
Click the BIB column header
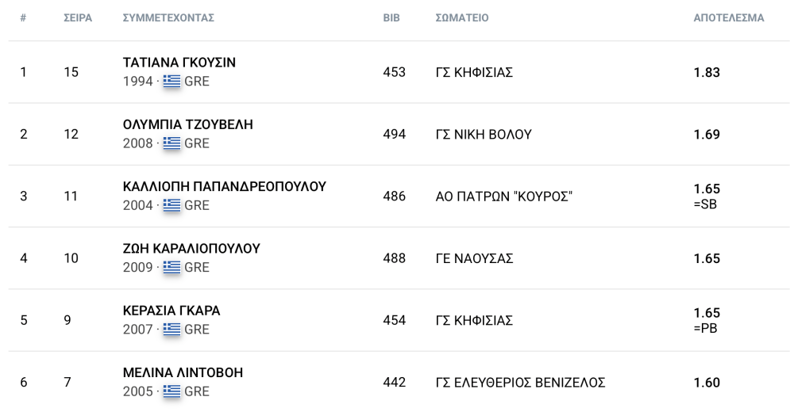click(x=391, y=17)
